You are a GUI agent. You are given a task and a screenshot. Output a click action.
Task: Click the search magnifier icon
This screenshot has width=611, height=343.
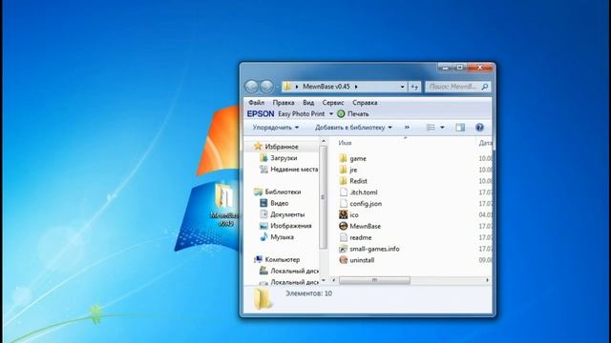[485, 87]
